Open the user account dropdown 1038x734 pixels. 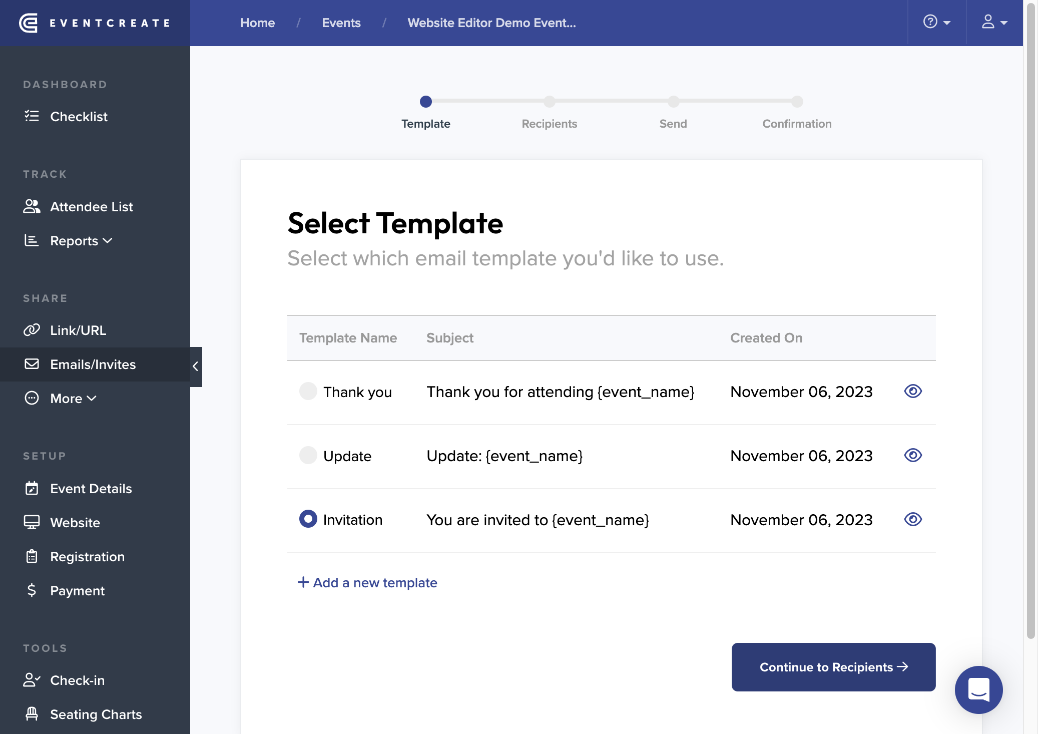pos(994,23)
